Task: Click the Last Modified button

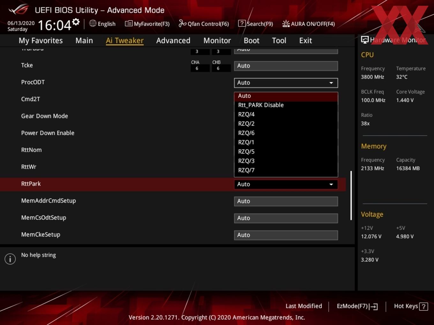Action: [x=304, y=306]
